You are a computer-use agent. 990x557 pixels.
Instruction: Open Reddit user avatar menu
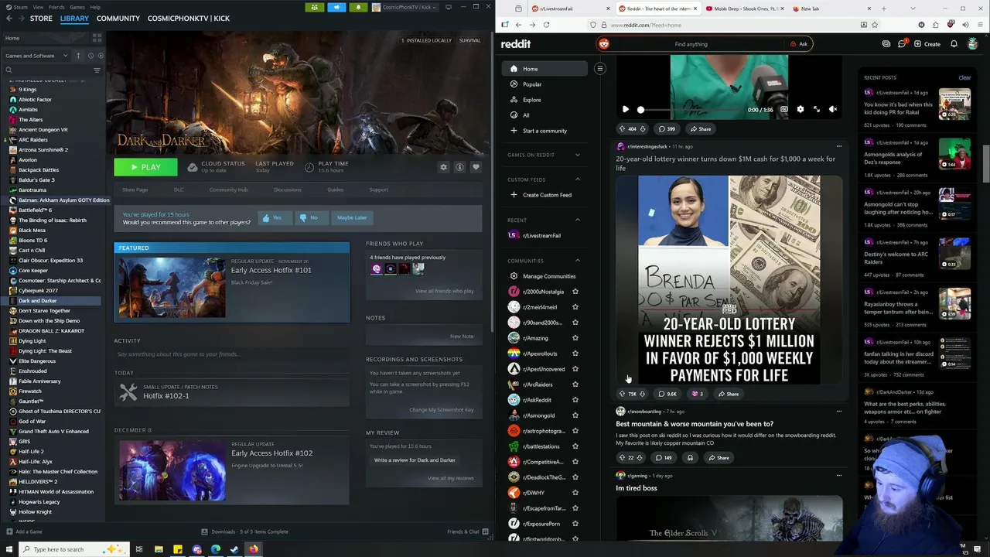coord(973,44)
